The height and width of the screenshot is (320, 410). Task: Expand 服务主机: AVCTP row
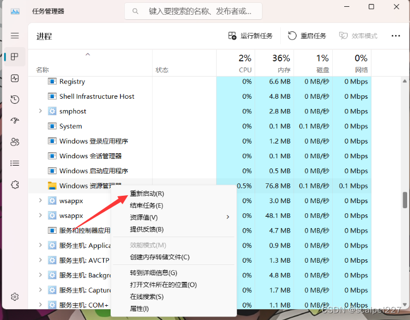(40, 260)
